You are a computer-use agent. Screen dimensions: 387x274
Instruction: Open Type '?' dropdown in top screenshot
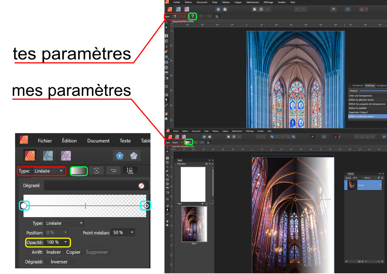point(179,16)
